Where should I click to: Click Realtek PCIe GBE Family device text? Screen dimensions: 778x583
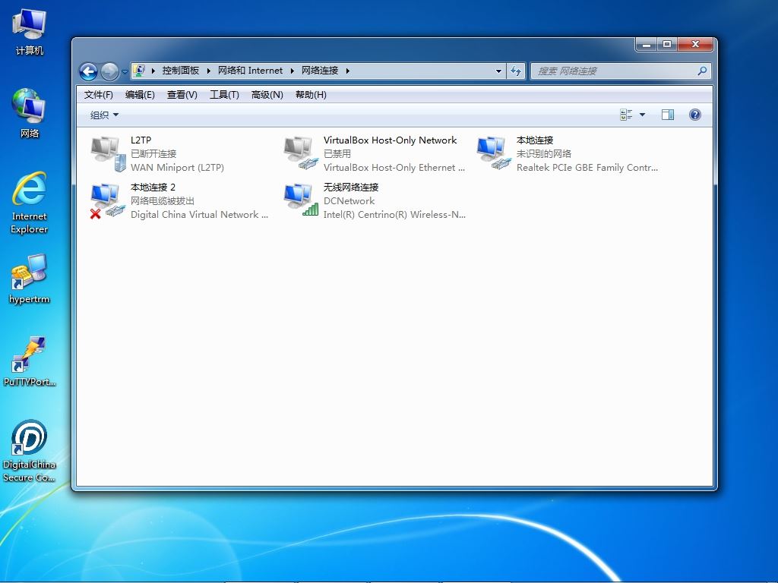point(587,168)
